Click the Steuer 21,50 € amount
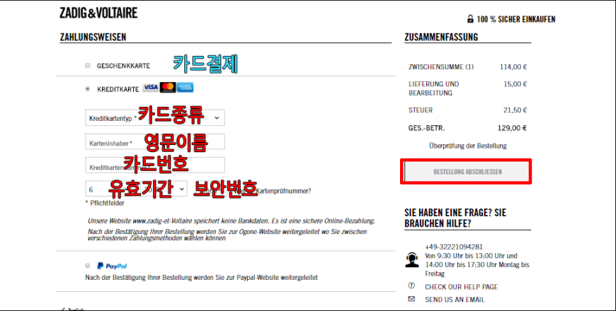The image size is (616, 311). [x=515, y=110]
